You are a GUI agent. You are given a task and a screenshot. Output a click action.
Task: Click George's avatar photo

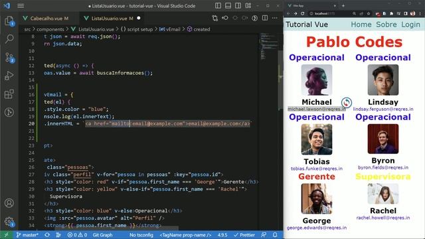point(317,199)
